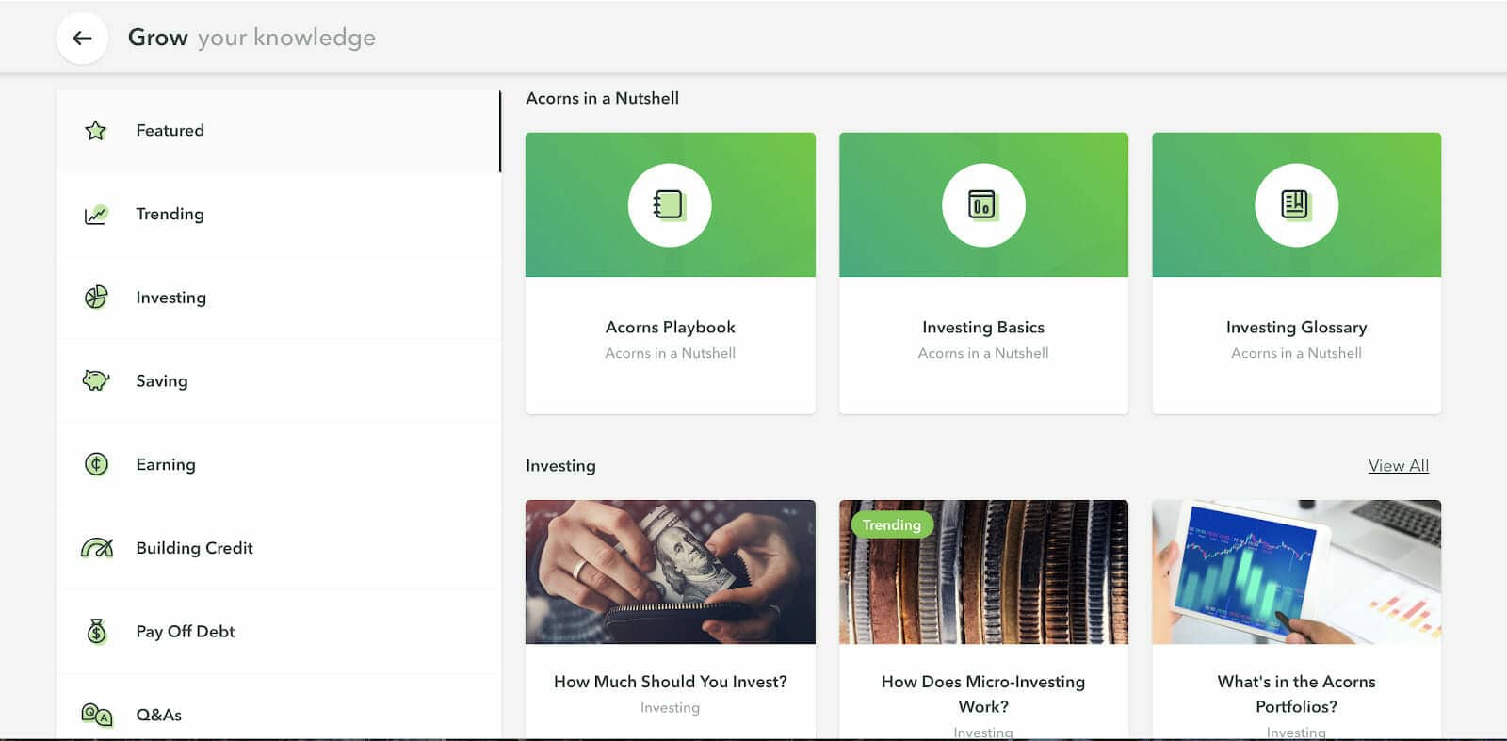Open the Acorns Playbook card title
This screenshot has width=1507, height=741.
coord(670,328)
